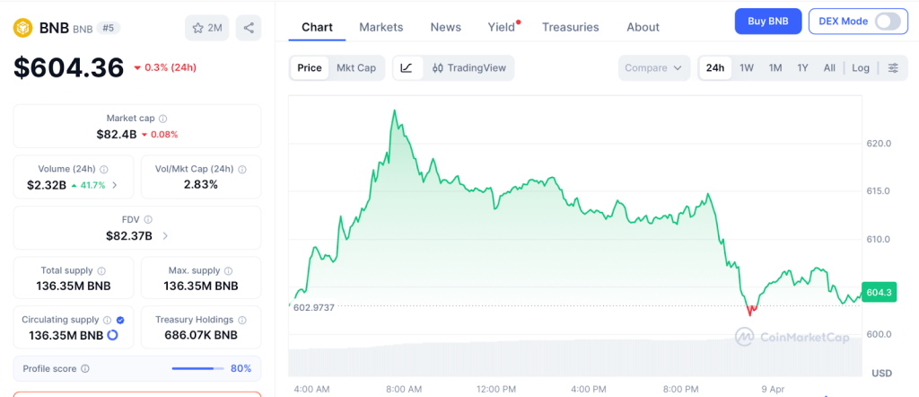Click the Treasury Holdings info icon
This screenshot has height=397, width=919.
(242, 320)
